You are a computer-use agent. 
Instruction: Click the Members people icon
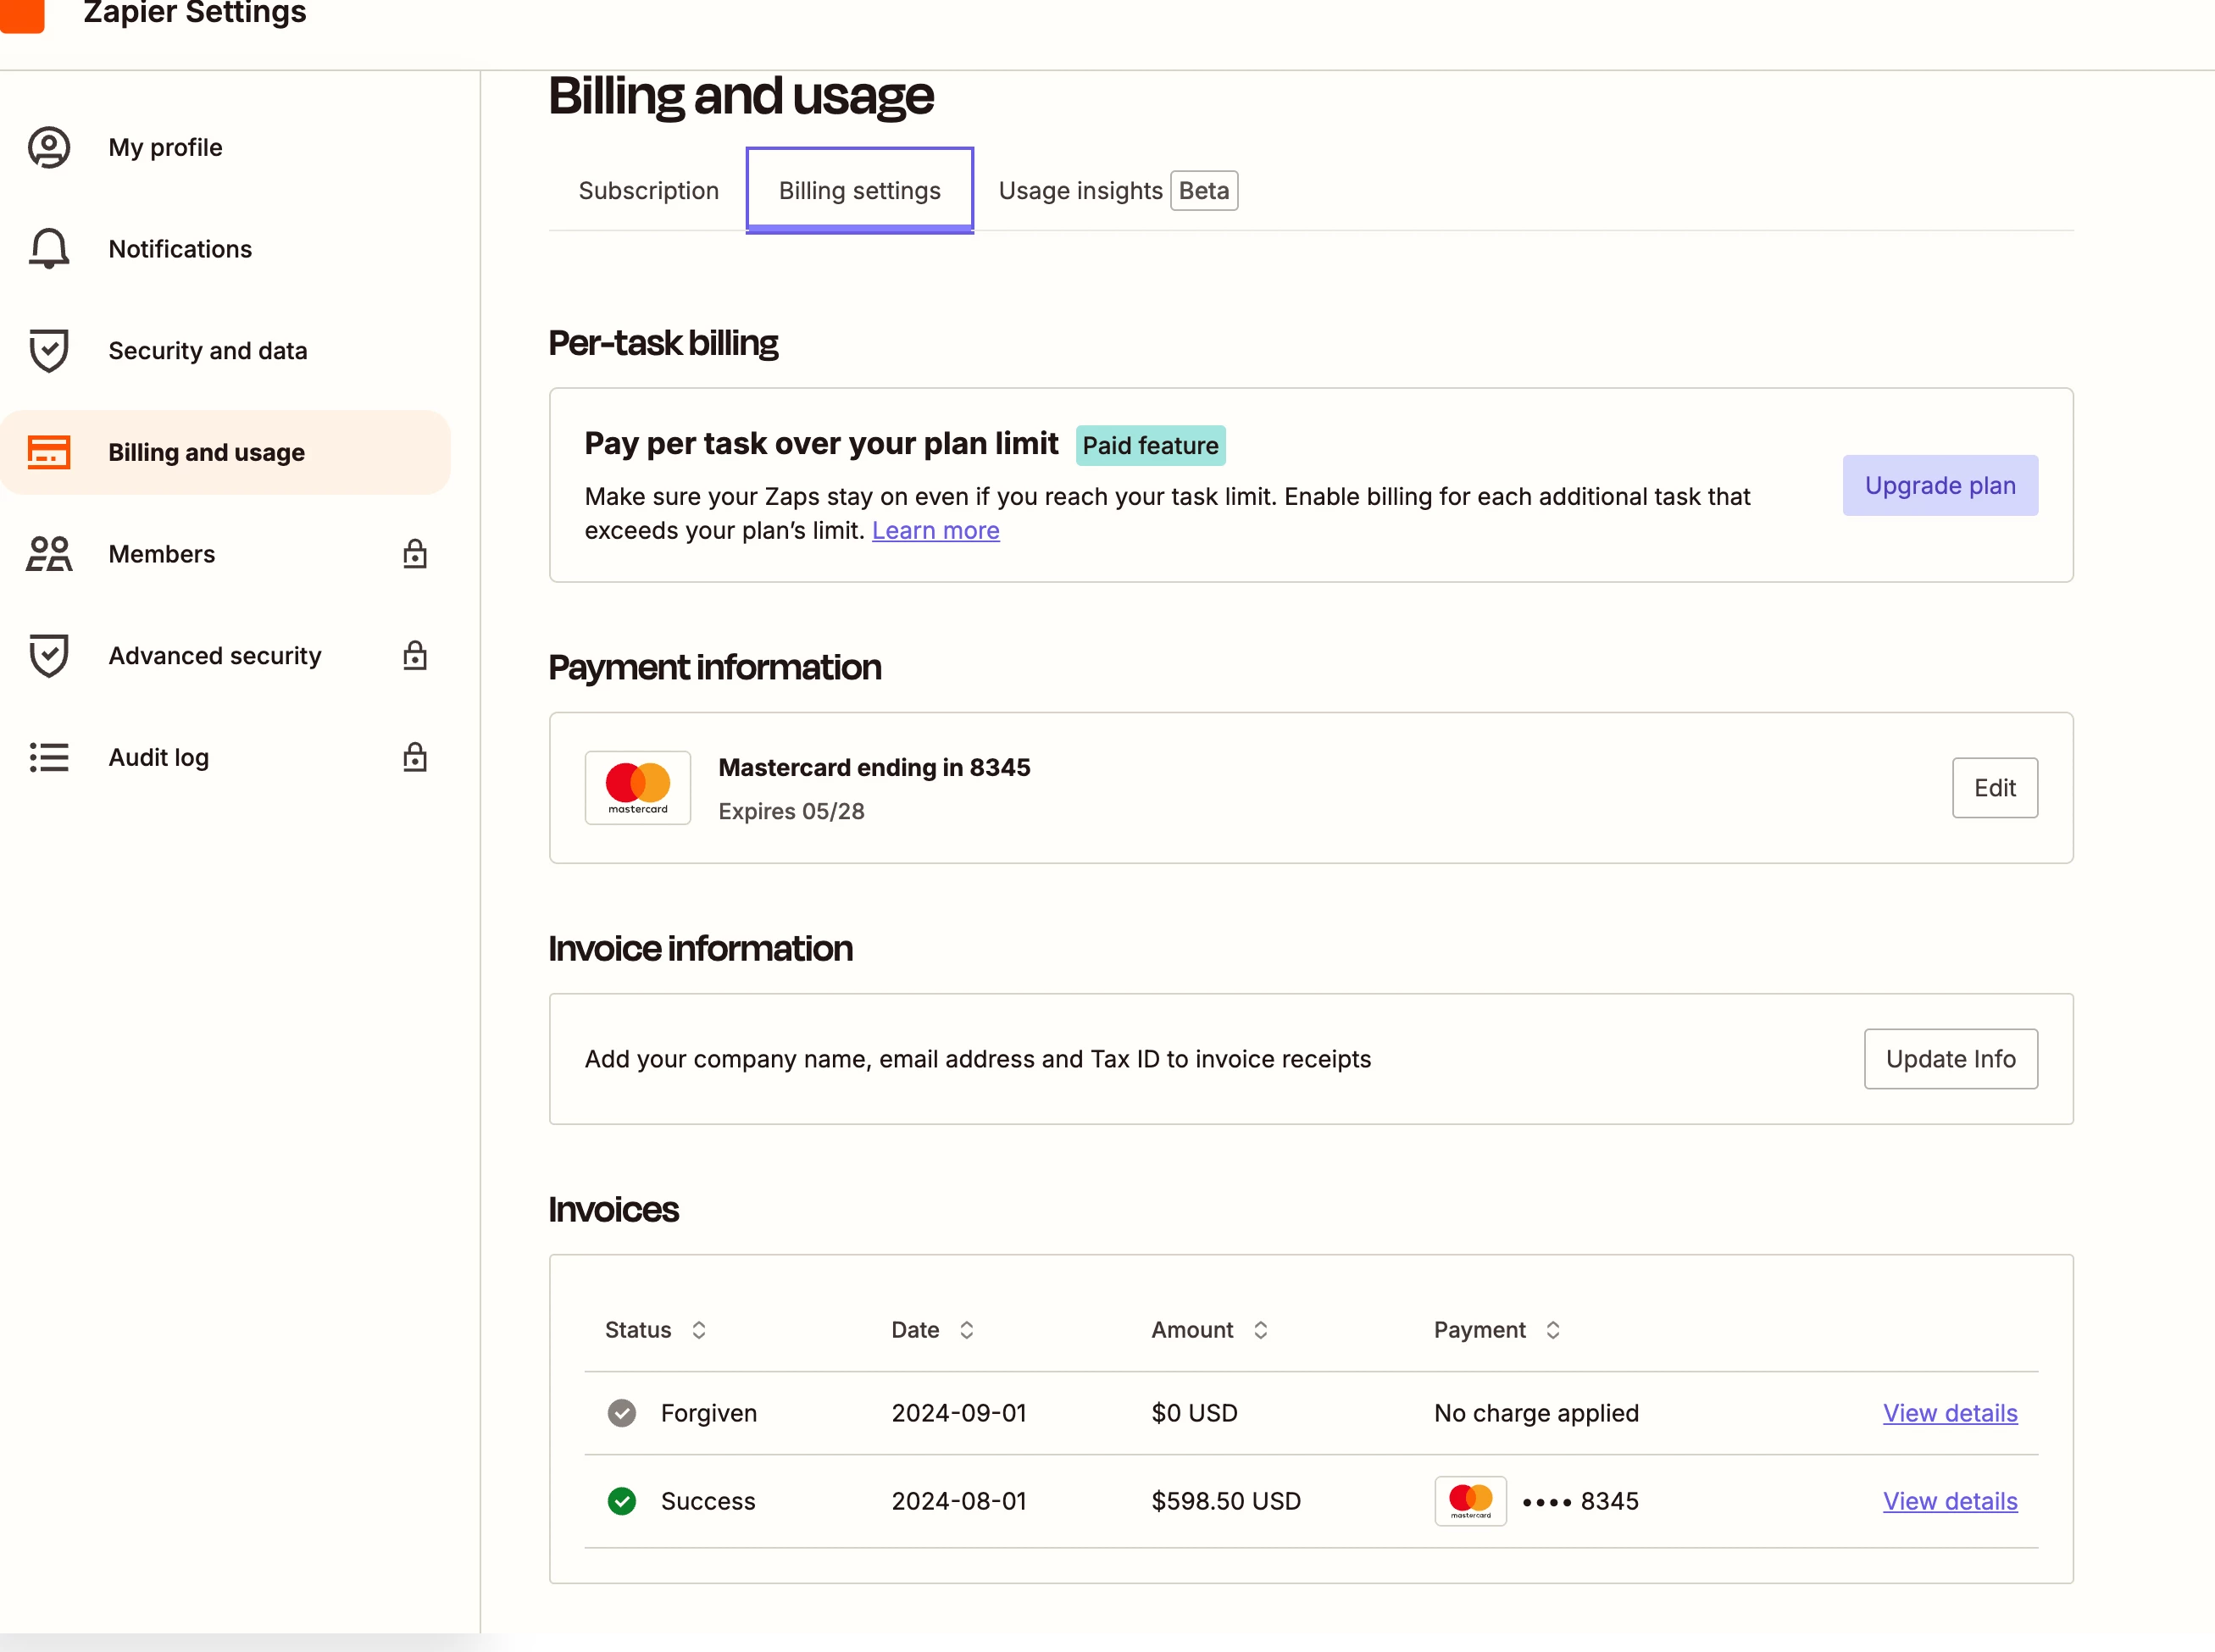point(48,554)
